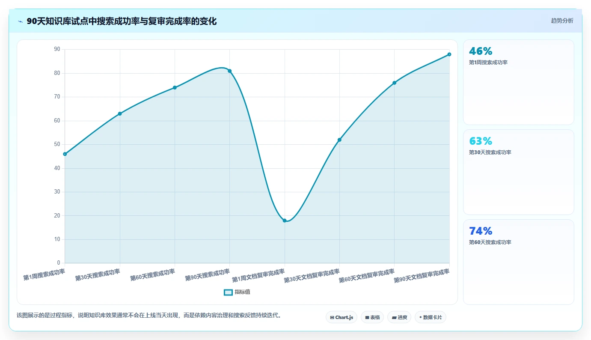Click x-axis label 第30天搜索成功率
The height and width of the screenshot is (340, 591).
tap(98, 275)
